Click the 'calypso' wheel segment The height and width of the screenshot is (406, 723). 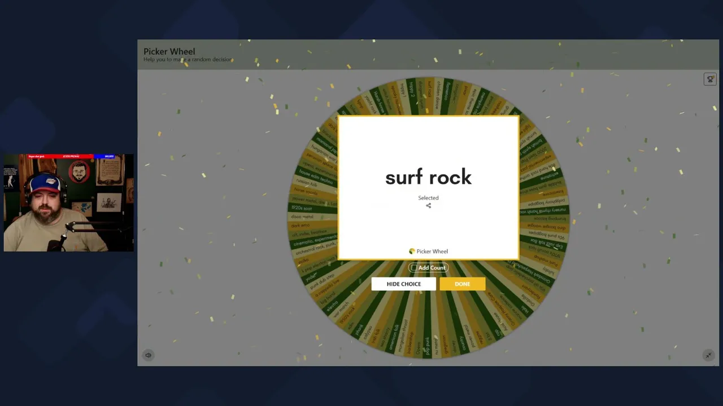(x=368, y=332)
